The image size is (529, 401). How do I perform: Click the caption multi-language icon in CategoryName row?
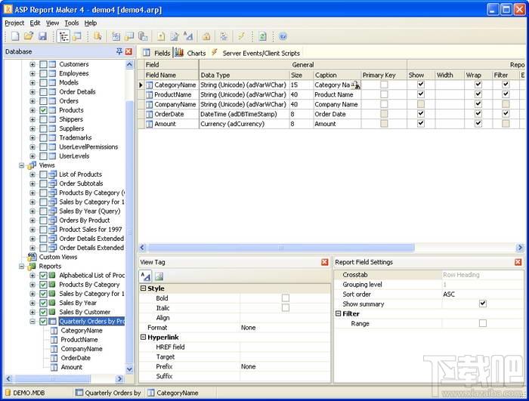tap(356, 85)
